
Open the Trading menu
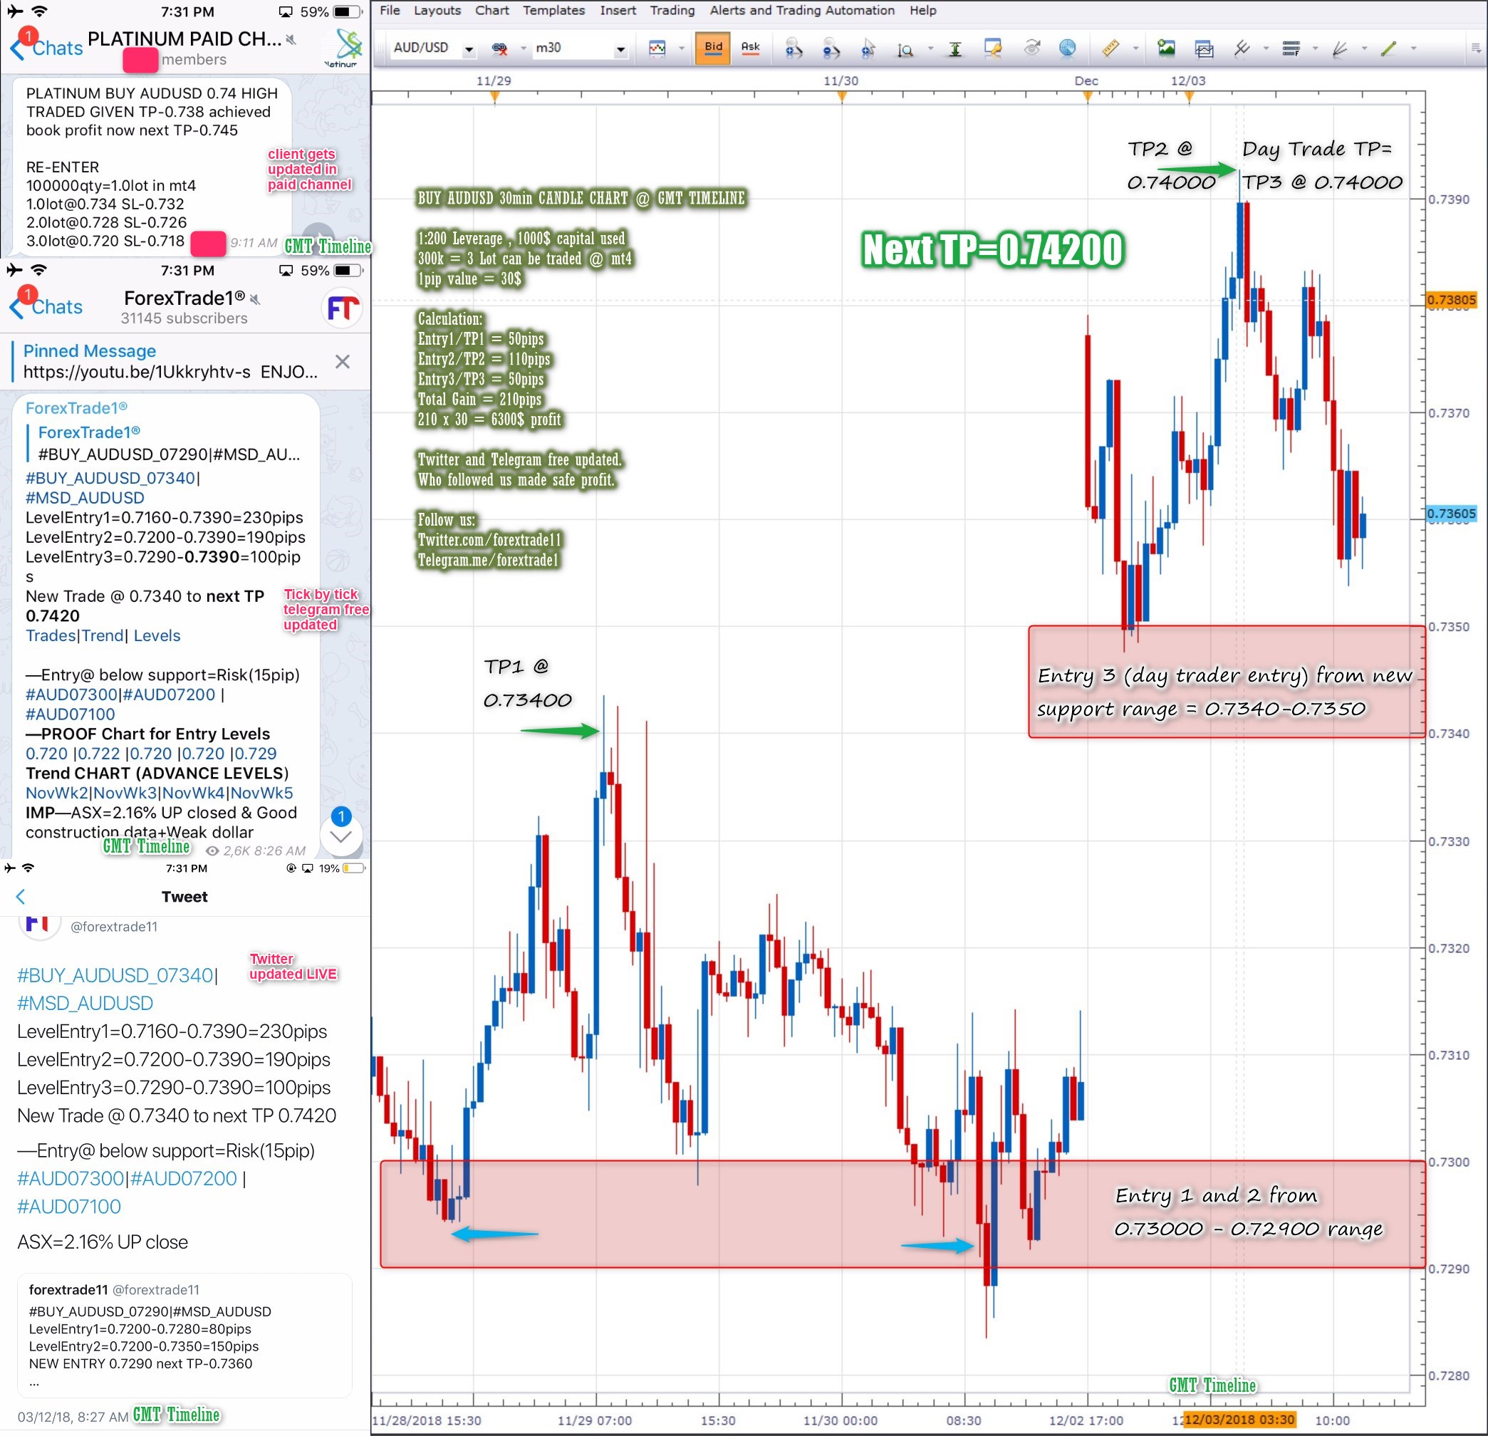pos(672,11)
